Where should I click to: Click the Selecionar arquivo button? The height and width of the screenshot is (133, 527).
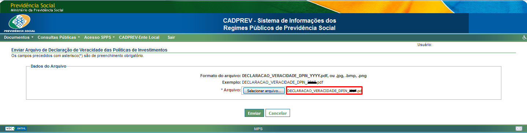point(263,91)
